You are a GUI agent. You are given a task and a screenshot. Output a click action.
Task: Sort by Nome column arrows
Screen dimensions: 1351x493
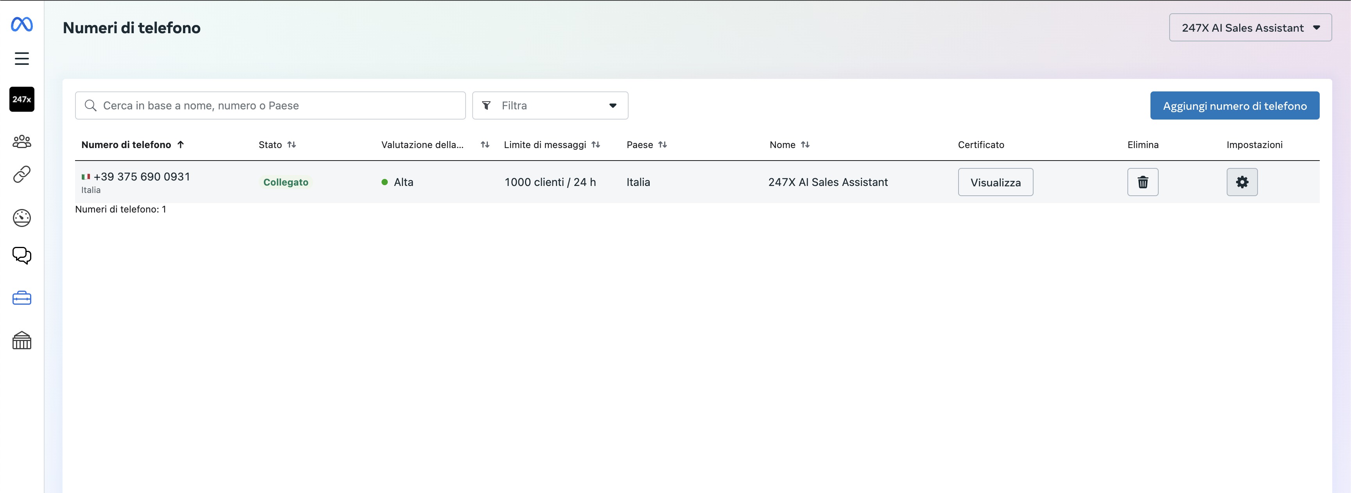(806, 145)
